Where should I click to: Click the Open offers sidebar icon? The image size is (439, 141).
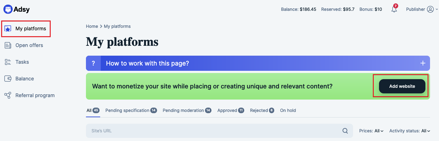8,45
